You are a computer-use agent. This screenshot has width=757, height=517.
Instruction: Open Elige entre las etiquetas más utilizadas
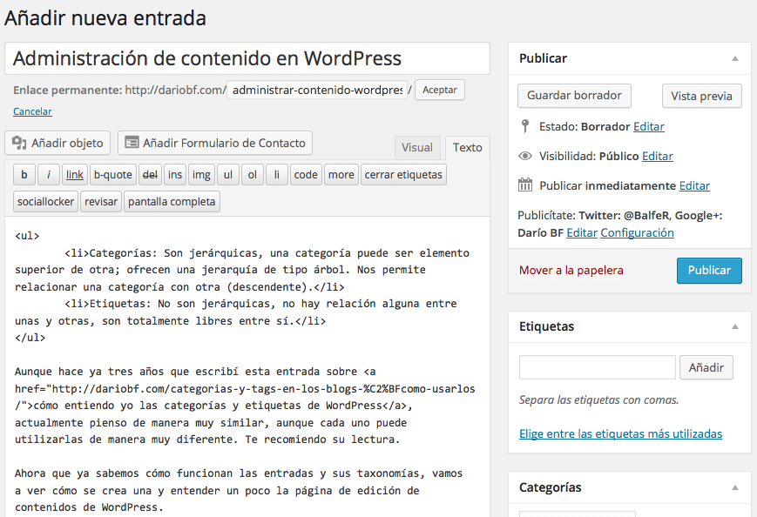pyautogui.click(x=621, y=434)
